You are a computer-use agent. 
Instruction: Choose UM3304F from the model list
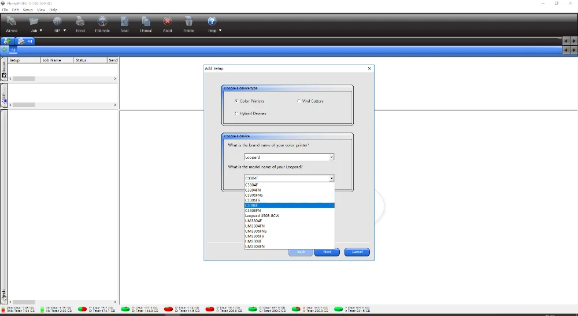point(290,221)
